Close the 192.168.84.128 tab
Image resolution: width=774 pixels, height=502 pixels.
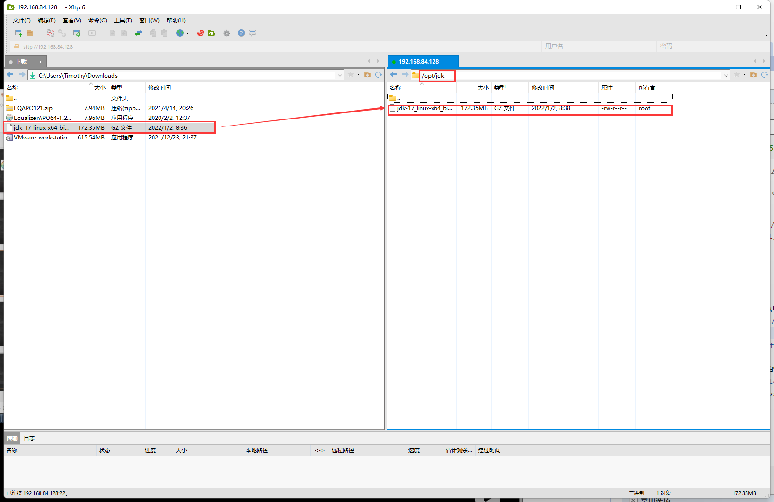click(452, 62)
